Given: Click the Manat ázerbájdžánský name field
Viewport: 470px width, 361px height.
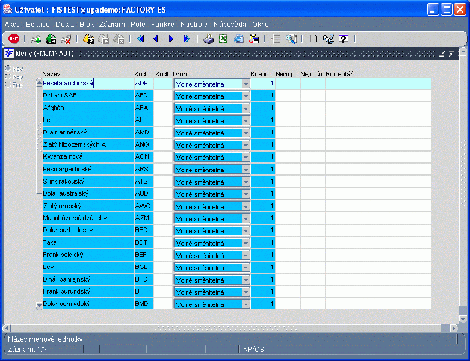Looking at the screenshot, I should [x=88, y=218].
